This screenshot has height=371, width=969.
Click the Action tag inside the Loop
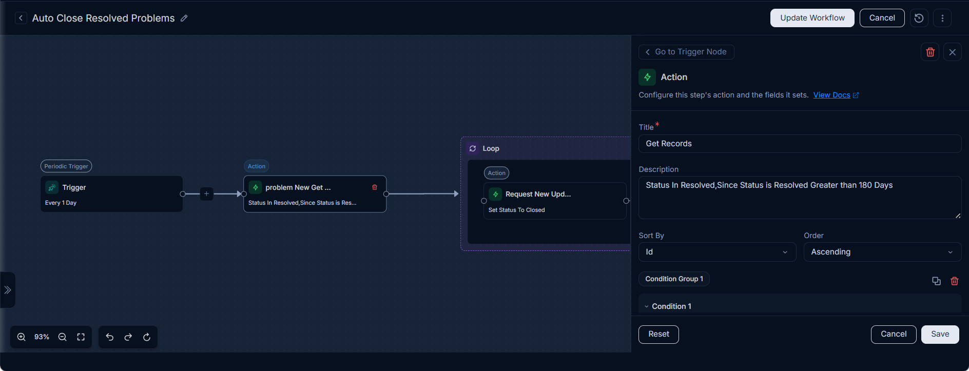coord(496,173)
